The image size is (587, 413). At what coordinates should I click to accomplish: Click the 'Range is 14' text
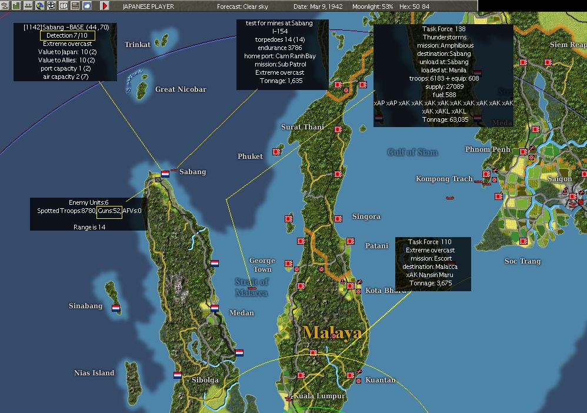[89, 227]
